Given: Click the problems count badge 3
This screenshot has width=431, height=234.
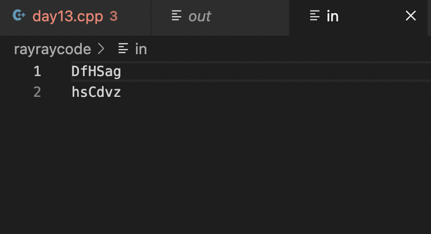Looking at the screenshot, I should (114, 16).
